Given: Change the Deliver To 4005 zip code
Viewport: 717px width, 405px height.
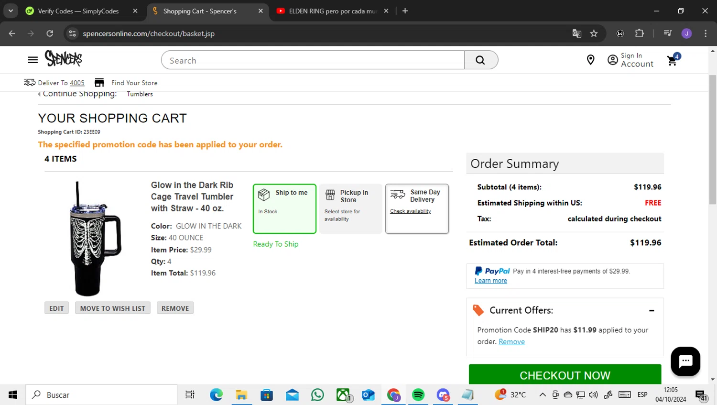Looking at the screenshot, I should tap(77, 83).
